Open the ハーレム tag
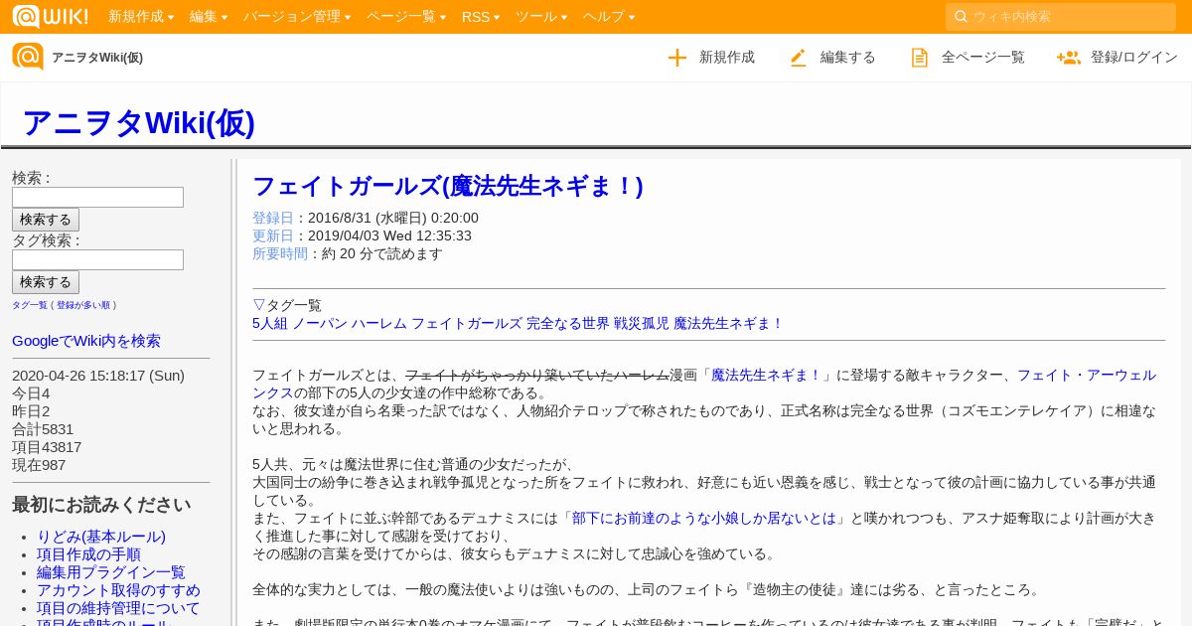1192x626 pixels. click(378, 323)
